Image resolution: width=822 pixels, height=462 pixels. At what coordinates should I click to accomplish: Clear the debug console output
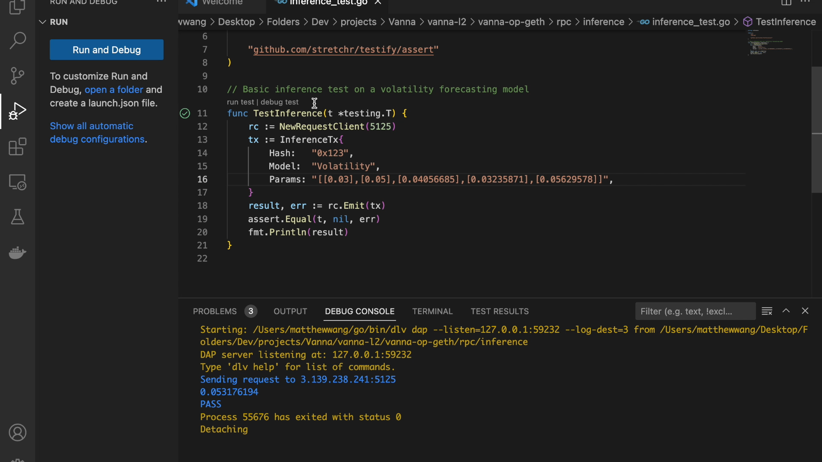tap(767, 311)
